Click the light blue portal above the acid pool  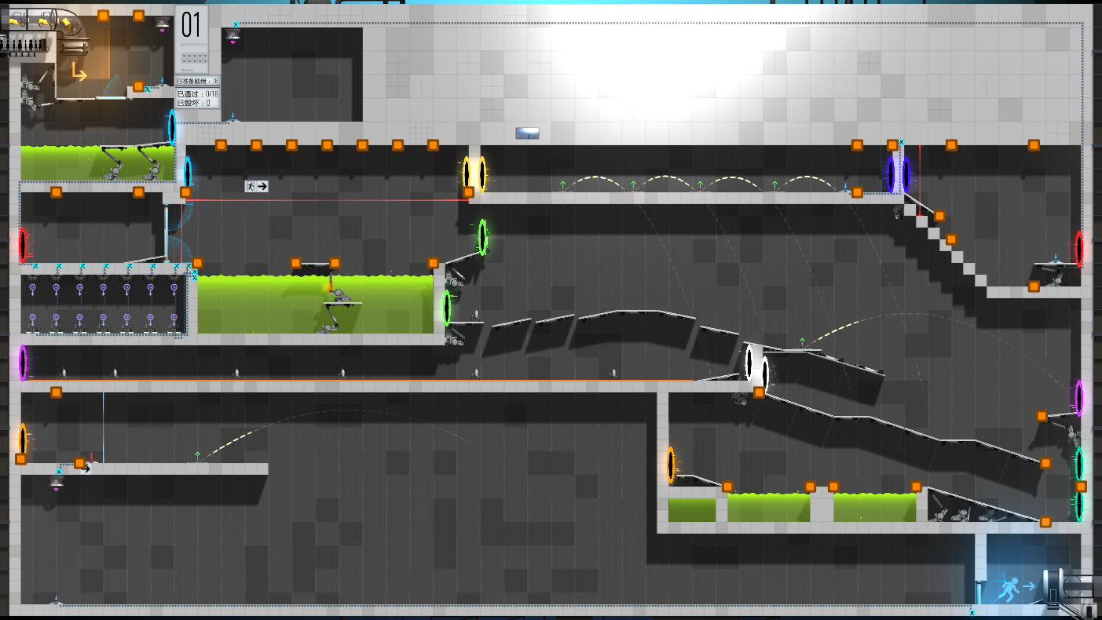click(172, 127)
